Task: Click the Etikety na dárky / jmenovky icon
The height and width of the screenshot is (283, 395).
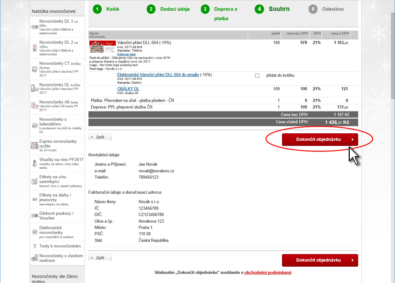Action: pos(35,199)
